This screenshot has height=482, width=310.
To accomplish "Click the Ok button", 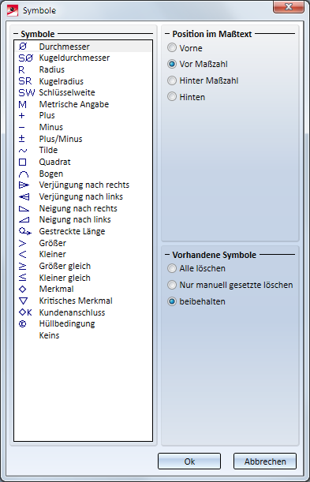I will click(x=189, y=461).
